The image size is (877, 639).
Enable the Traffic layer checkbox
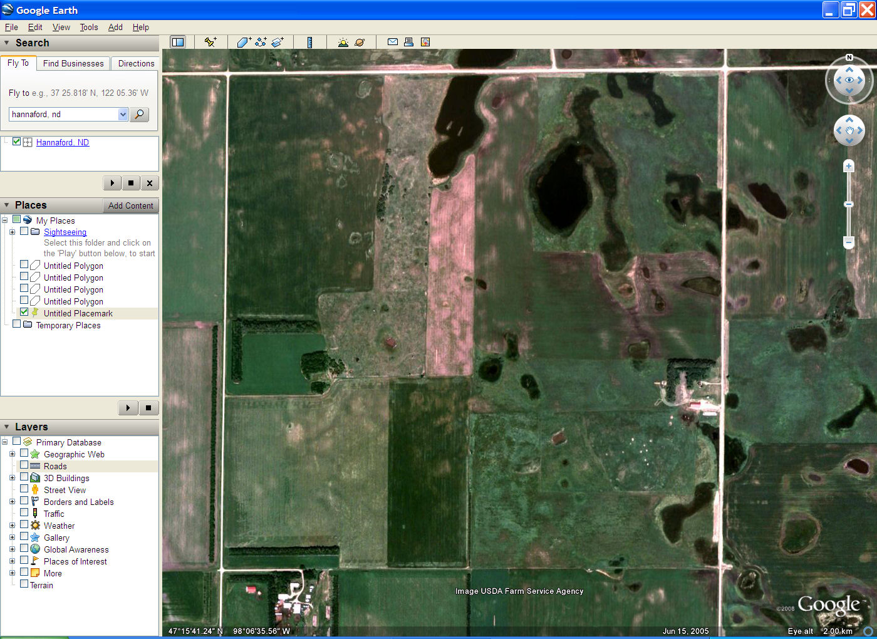point(24,513)
